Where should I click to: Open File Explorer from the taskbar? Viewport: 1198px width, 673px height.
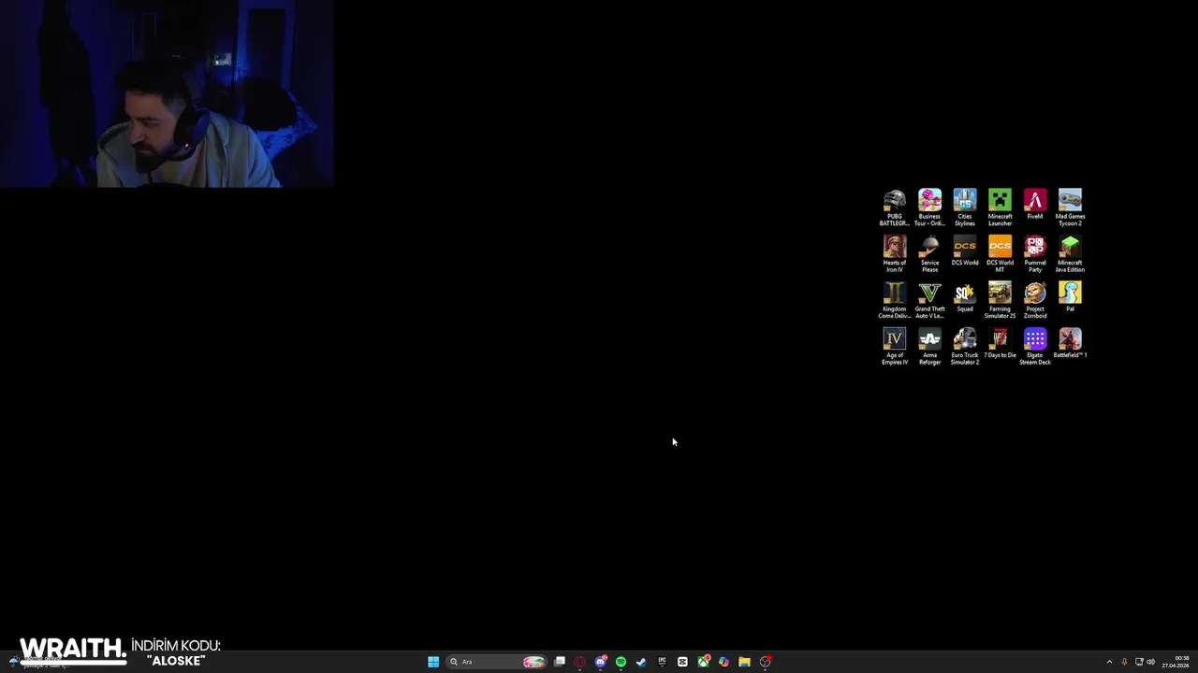(x=744, y=662)
